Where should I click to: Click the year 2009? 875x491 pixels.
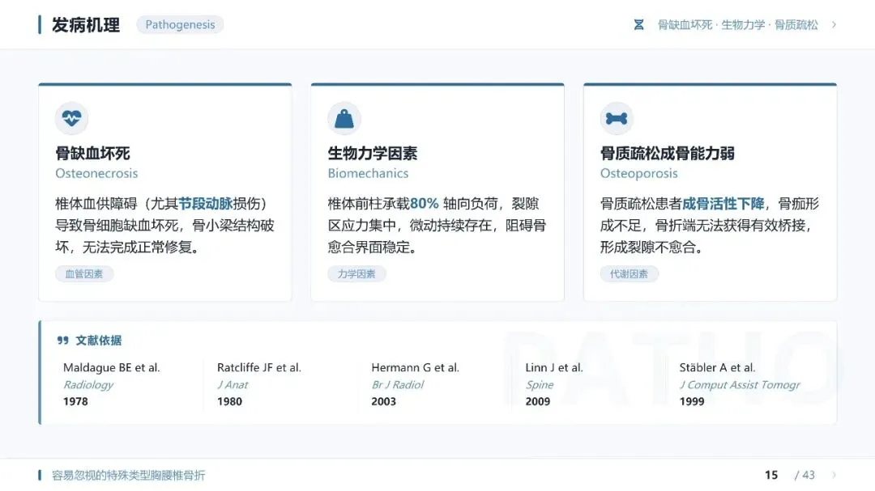[x=537, y=401]
